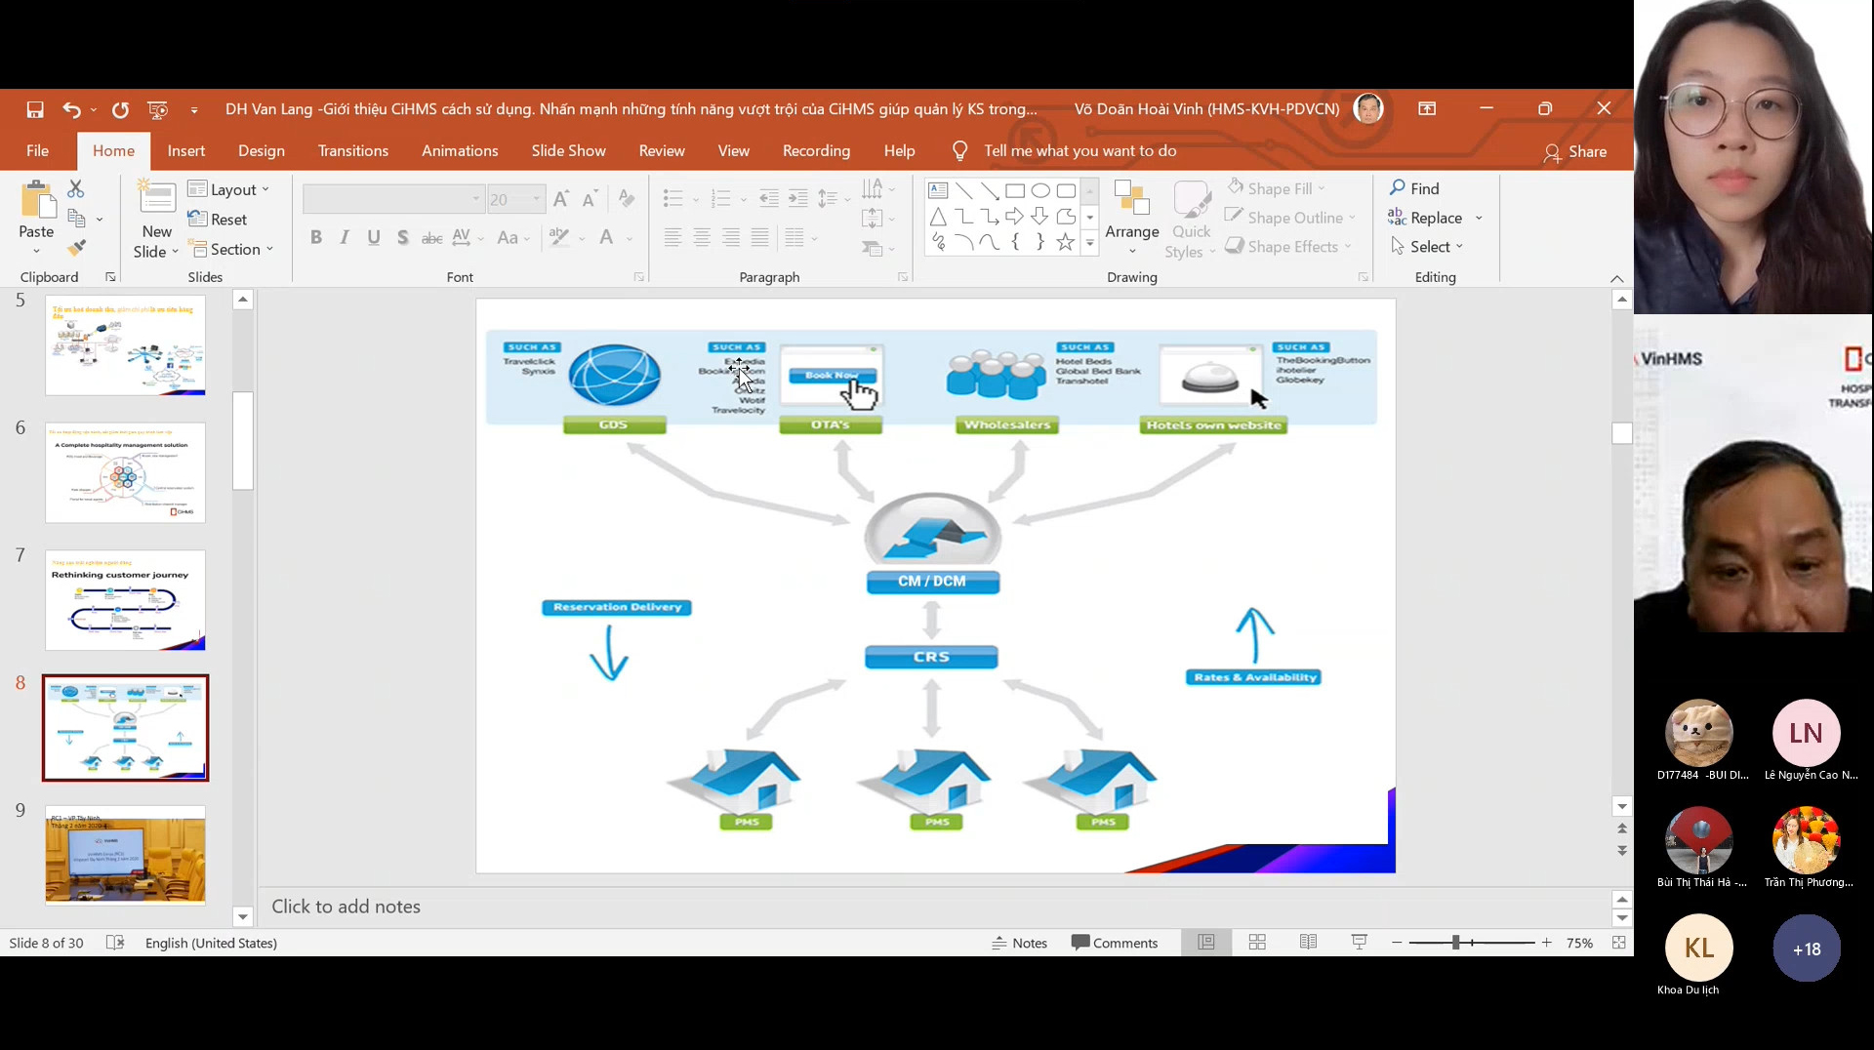Open the Paste button
This screenshot has width=1874, height=1050.
coord(37,217)
